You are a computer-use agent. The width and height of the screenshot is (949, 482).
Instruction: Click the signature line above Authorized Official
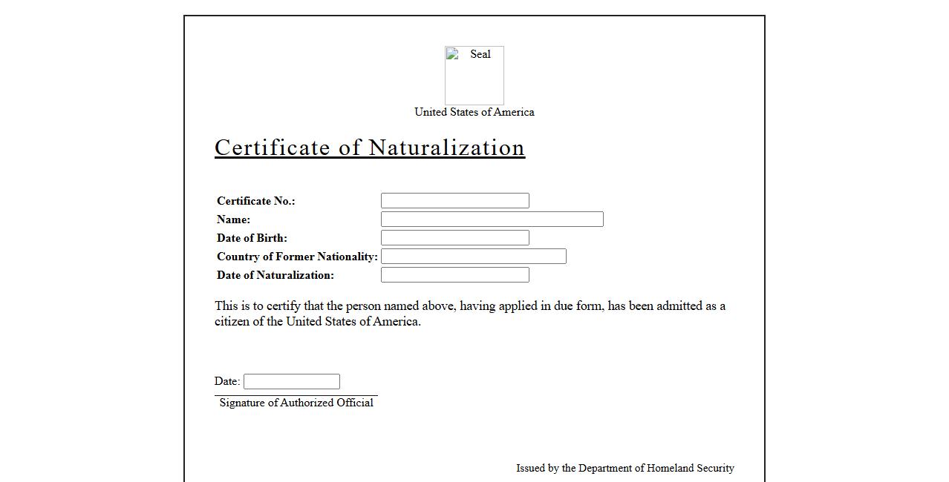[296, 396]
